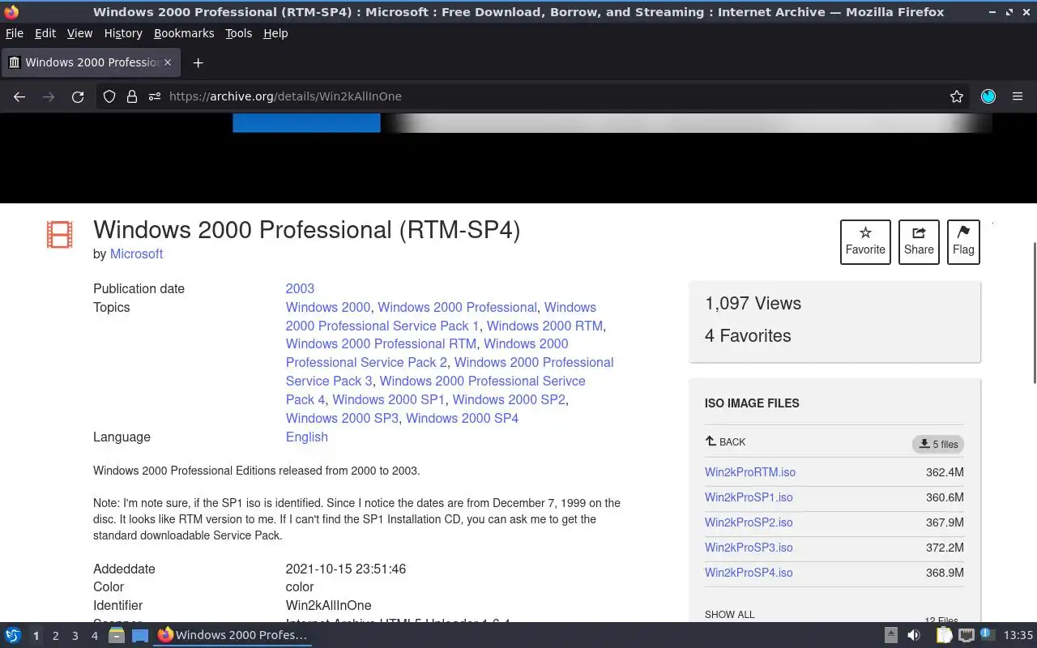Click the 13:35 taskbar clock
This screenshot has height=648, width=1037.
pyautogui.click(x=1018, y=635)
